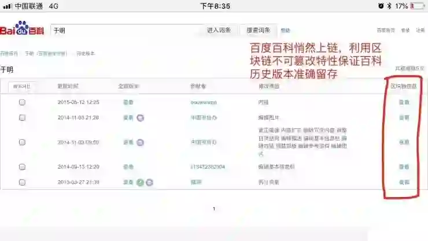Open contributor link for the 2015-06-12 12:25 row
428x241 pixels.
point(204,102)
